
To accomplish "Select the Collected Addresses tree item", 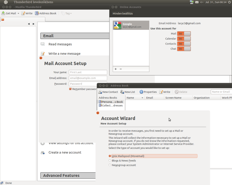I will (111, 106).
